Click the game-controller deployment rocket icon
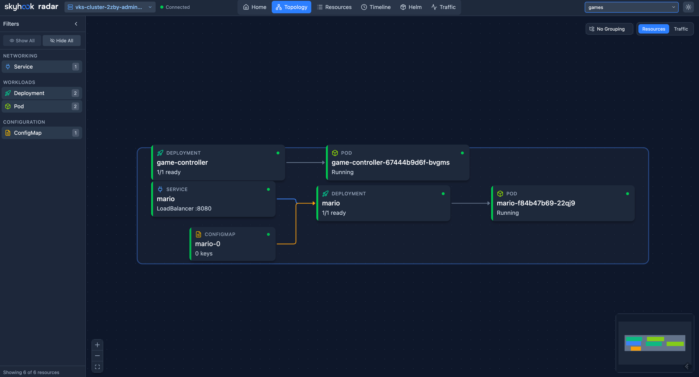The image size is (699, 377). pos(160,153)
